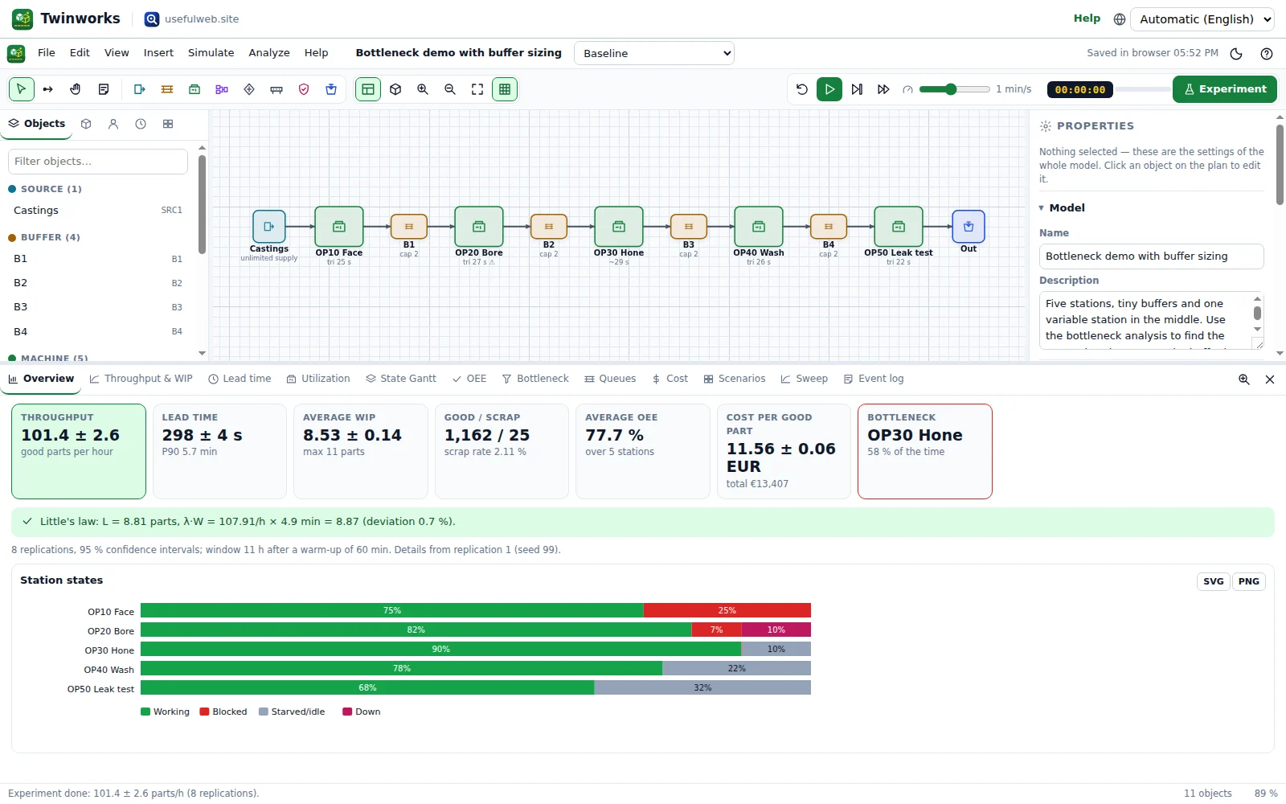The image size is (1286, 804).
Task: Open the Edit menu
Action: (x=80, y=53)
